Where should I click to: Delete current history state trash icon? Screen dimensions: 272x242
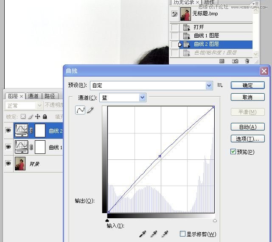point(247,61)
